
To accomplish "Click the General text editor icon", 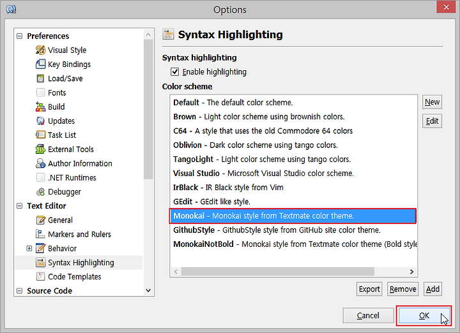I will pos(40,220).
